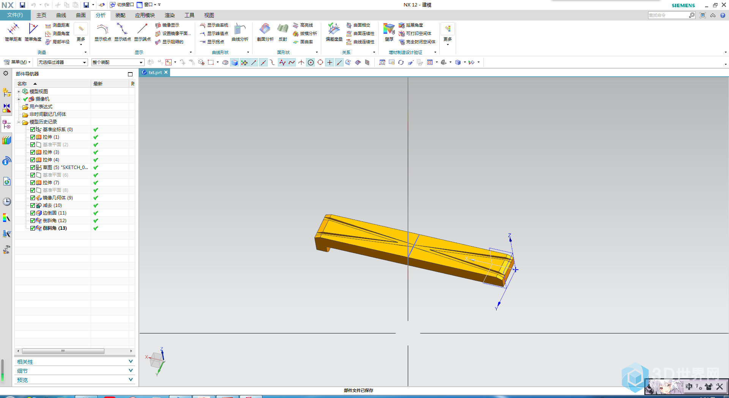Switch to the 曲线 ribbon tab
729x398 pixels.
[61, 15]
